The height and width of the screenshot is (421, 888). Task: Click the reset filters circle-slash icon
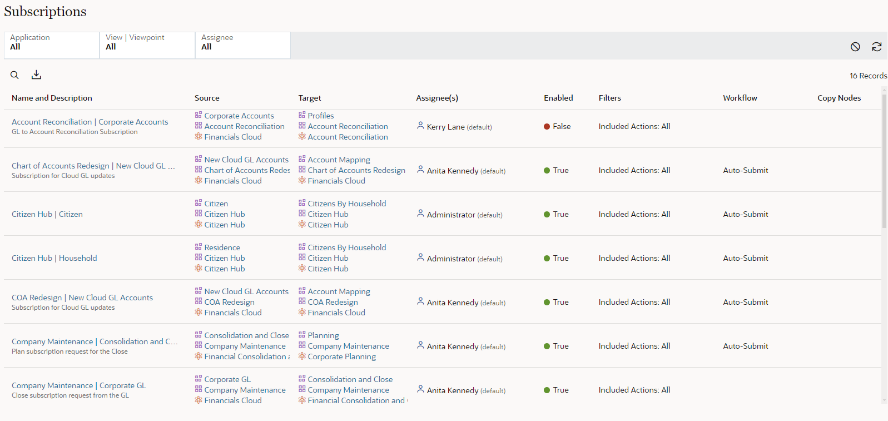click(855, 47)
